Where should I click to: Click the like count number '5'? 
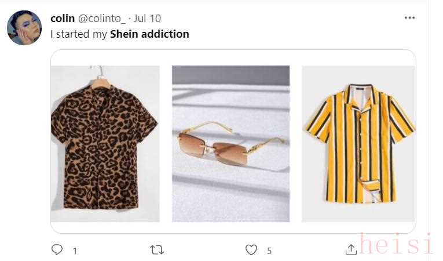pos(269,251)
